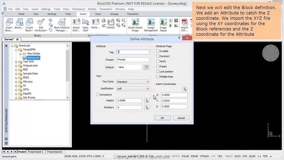Image resolution: width=284 pixels, height=160 pixels.
Task: Confirm with the OK button
Action: click(162, 118)
